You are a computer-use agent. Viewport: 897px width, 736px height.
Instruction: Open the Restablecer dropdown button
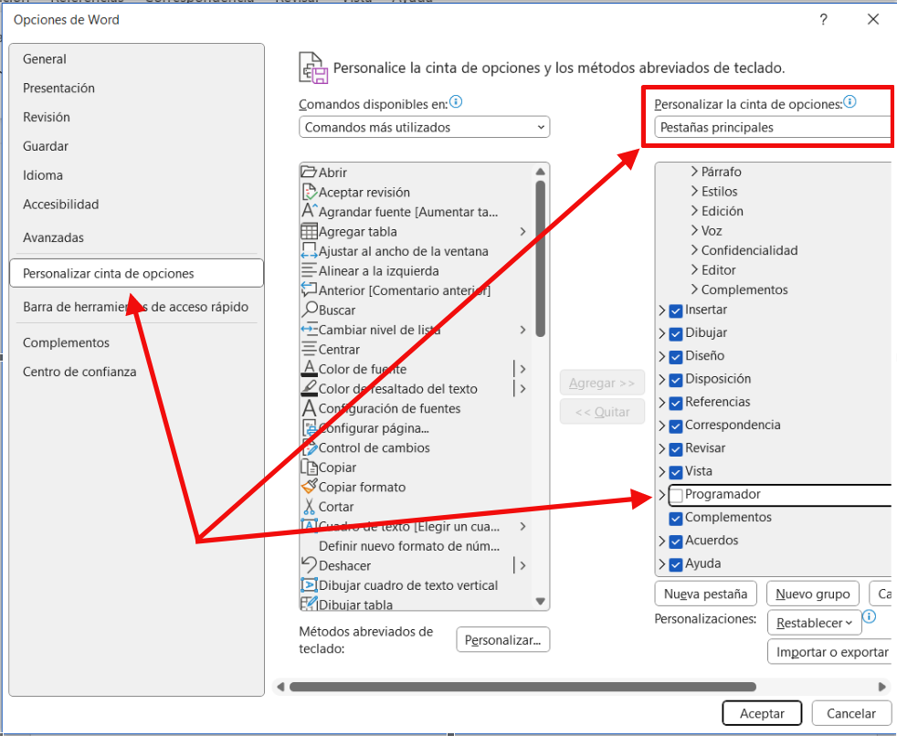(815, 623)
